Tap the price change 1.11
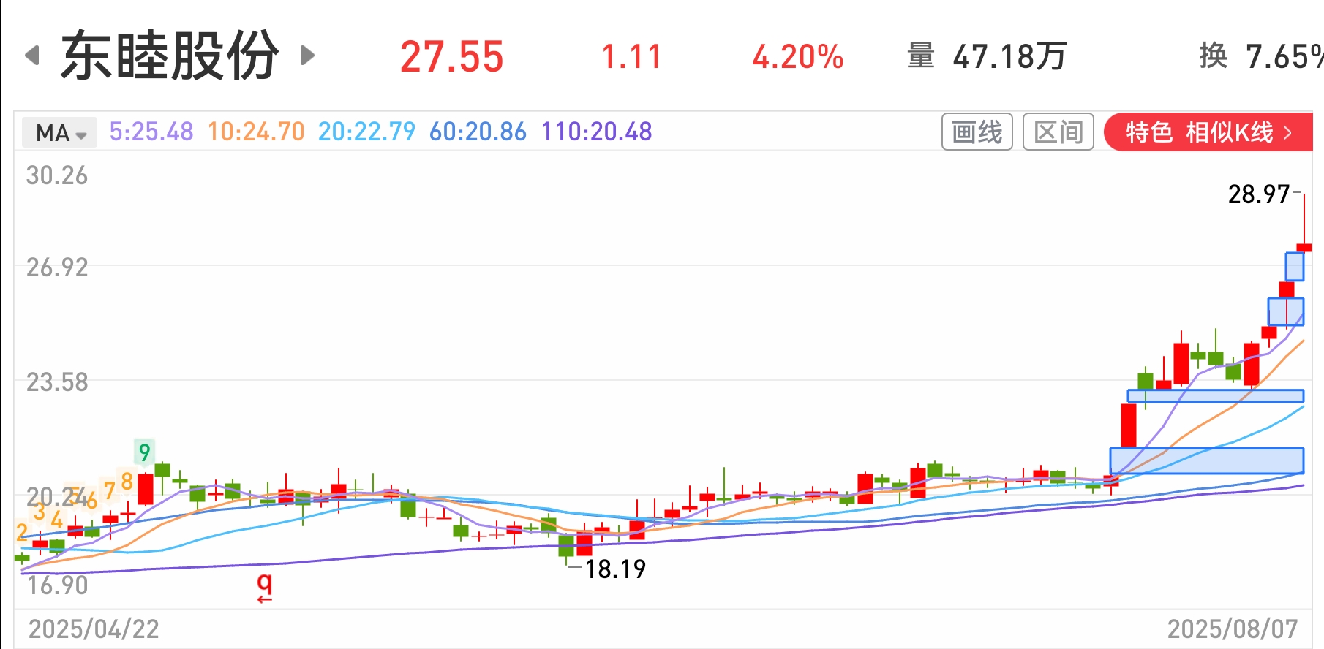 pos(631,57)
